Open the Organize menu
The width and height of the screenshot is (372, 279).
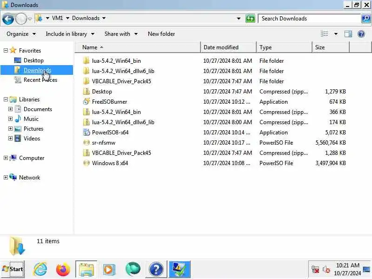21,34
